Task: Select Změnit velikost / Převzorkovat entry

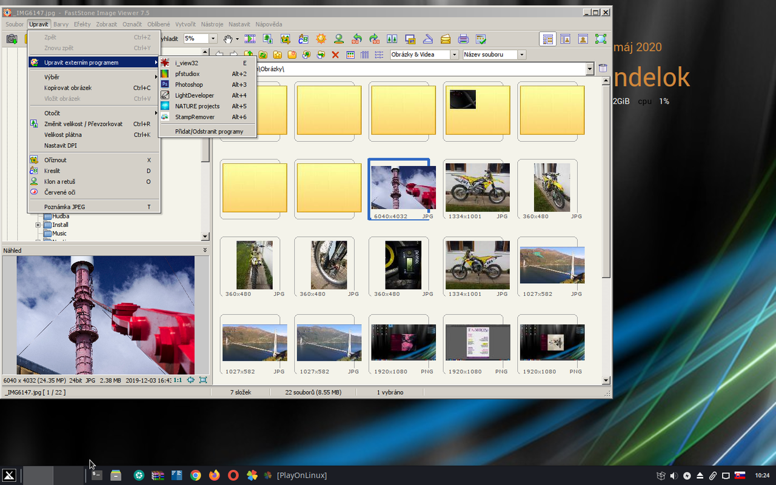Action: 94,124
